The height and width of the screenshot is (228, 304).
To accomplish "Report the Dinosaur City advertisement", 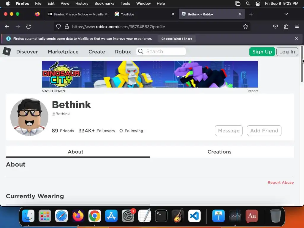I will pyautogui.click(x=253, y=91).
